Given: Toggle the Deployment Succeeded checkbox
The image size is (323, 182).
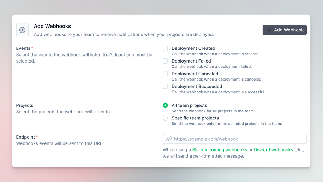Looking at the screenshot, I should 165,86.
